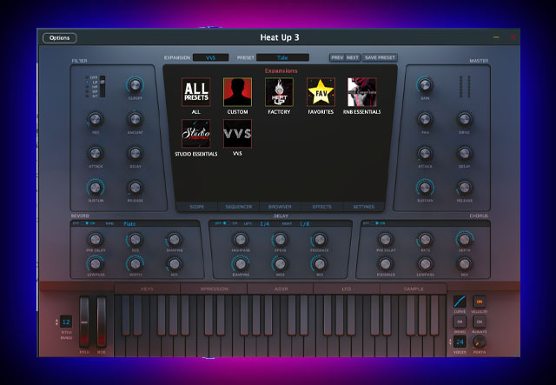
Task: Click the reverb SIZE knob
Action: click(135, 240)
